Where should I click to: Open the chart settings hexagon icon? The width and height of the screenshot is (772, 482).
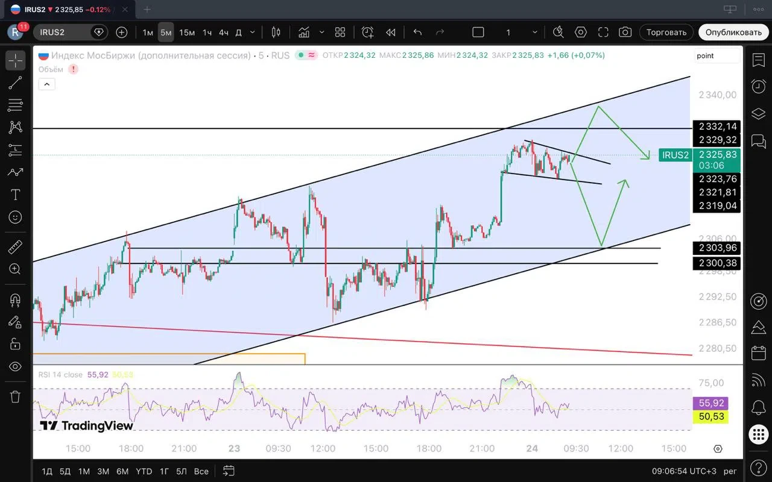[x=581, y=32]
